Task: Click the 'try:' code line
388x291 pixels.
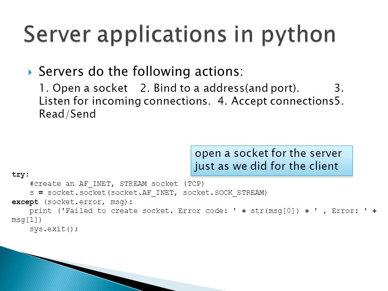Action: [21, 175]
